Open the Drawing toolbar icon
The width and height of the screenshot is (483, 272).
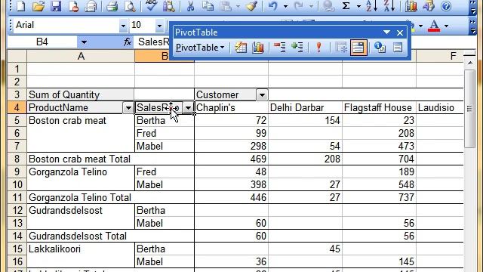click(428, 5)
